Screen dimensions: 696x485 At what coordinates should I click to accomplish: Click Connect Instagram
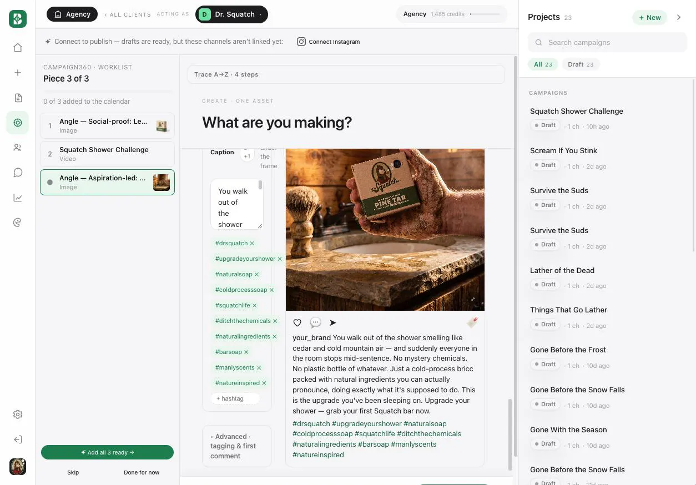[329, 42]
